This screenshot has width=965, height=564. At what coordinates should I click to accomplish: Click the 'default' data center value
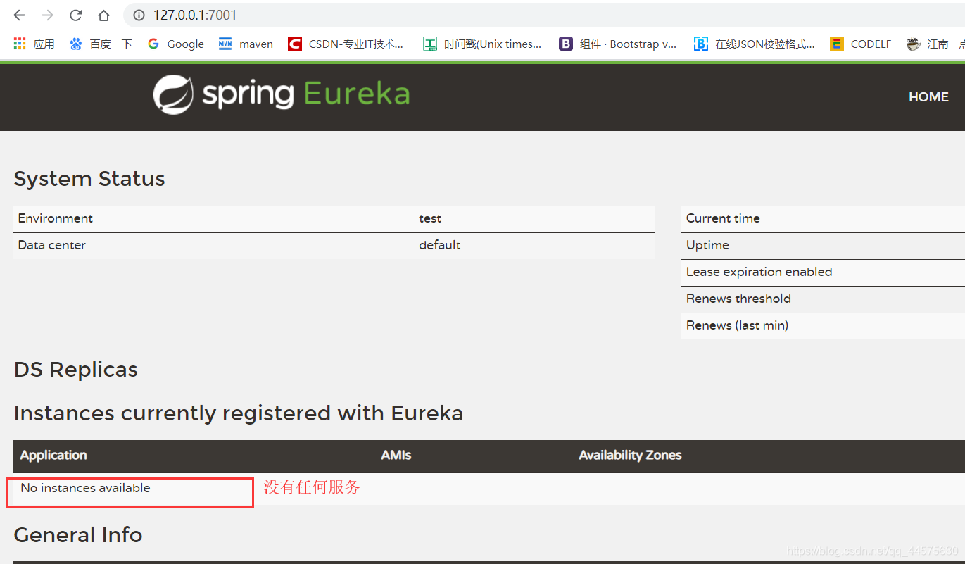440,245
